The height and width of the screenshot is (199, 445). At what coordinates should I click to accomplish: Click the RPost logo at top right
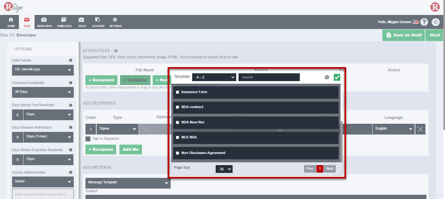click(x=435, y=7)
